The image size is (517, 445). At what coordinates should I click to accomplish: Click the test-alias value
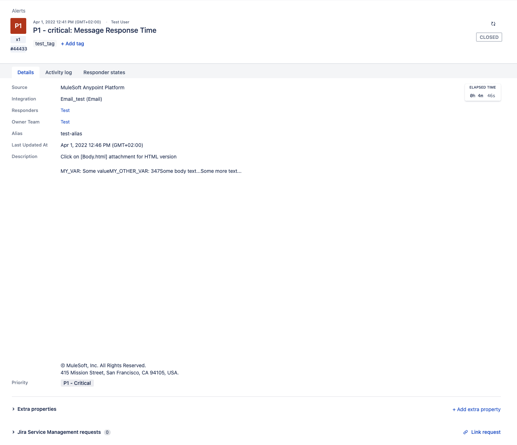click(x=71, y=134)
